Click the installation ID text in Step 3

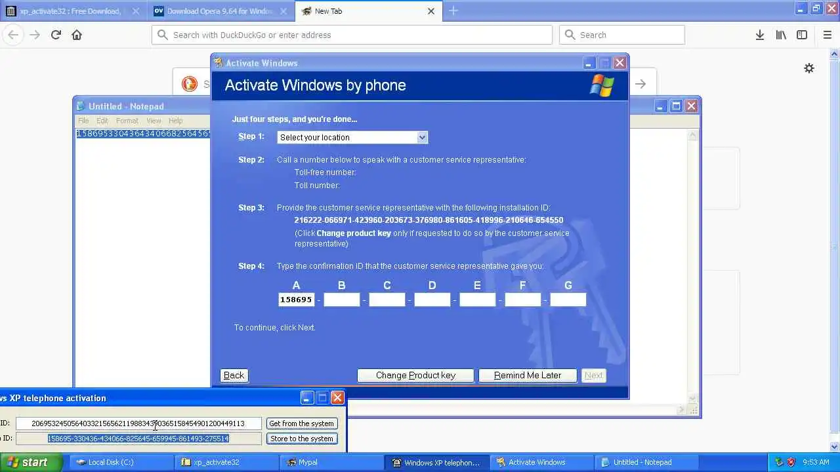click(x=429, y=220)
